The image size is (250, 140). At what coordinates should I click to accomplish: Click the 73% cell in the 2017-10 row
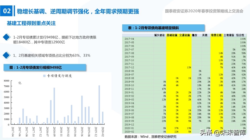(x=233, y=60)
